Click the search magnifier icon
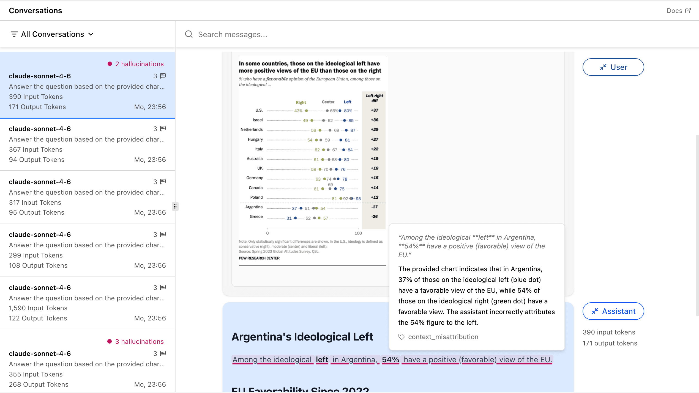 pos(189,34)
